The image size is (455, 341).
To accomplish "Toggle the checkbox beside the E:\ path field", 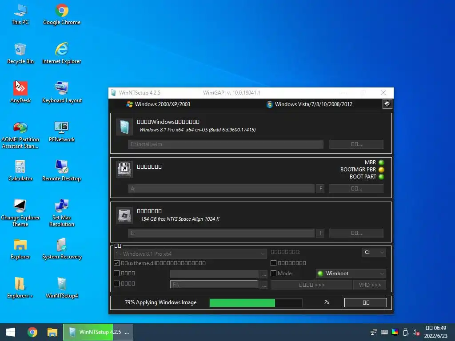I will coord(117,283).
